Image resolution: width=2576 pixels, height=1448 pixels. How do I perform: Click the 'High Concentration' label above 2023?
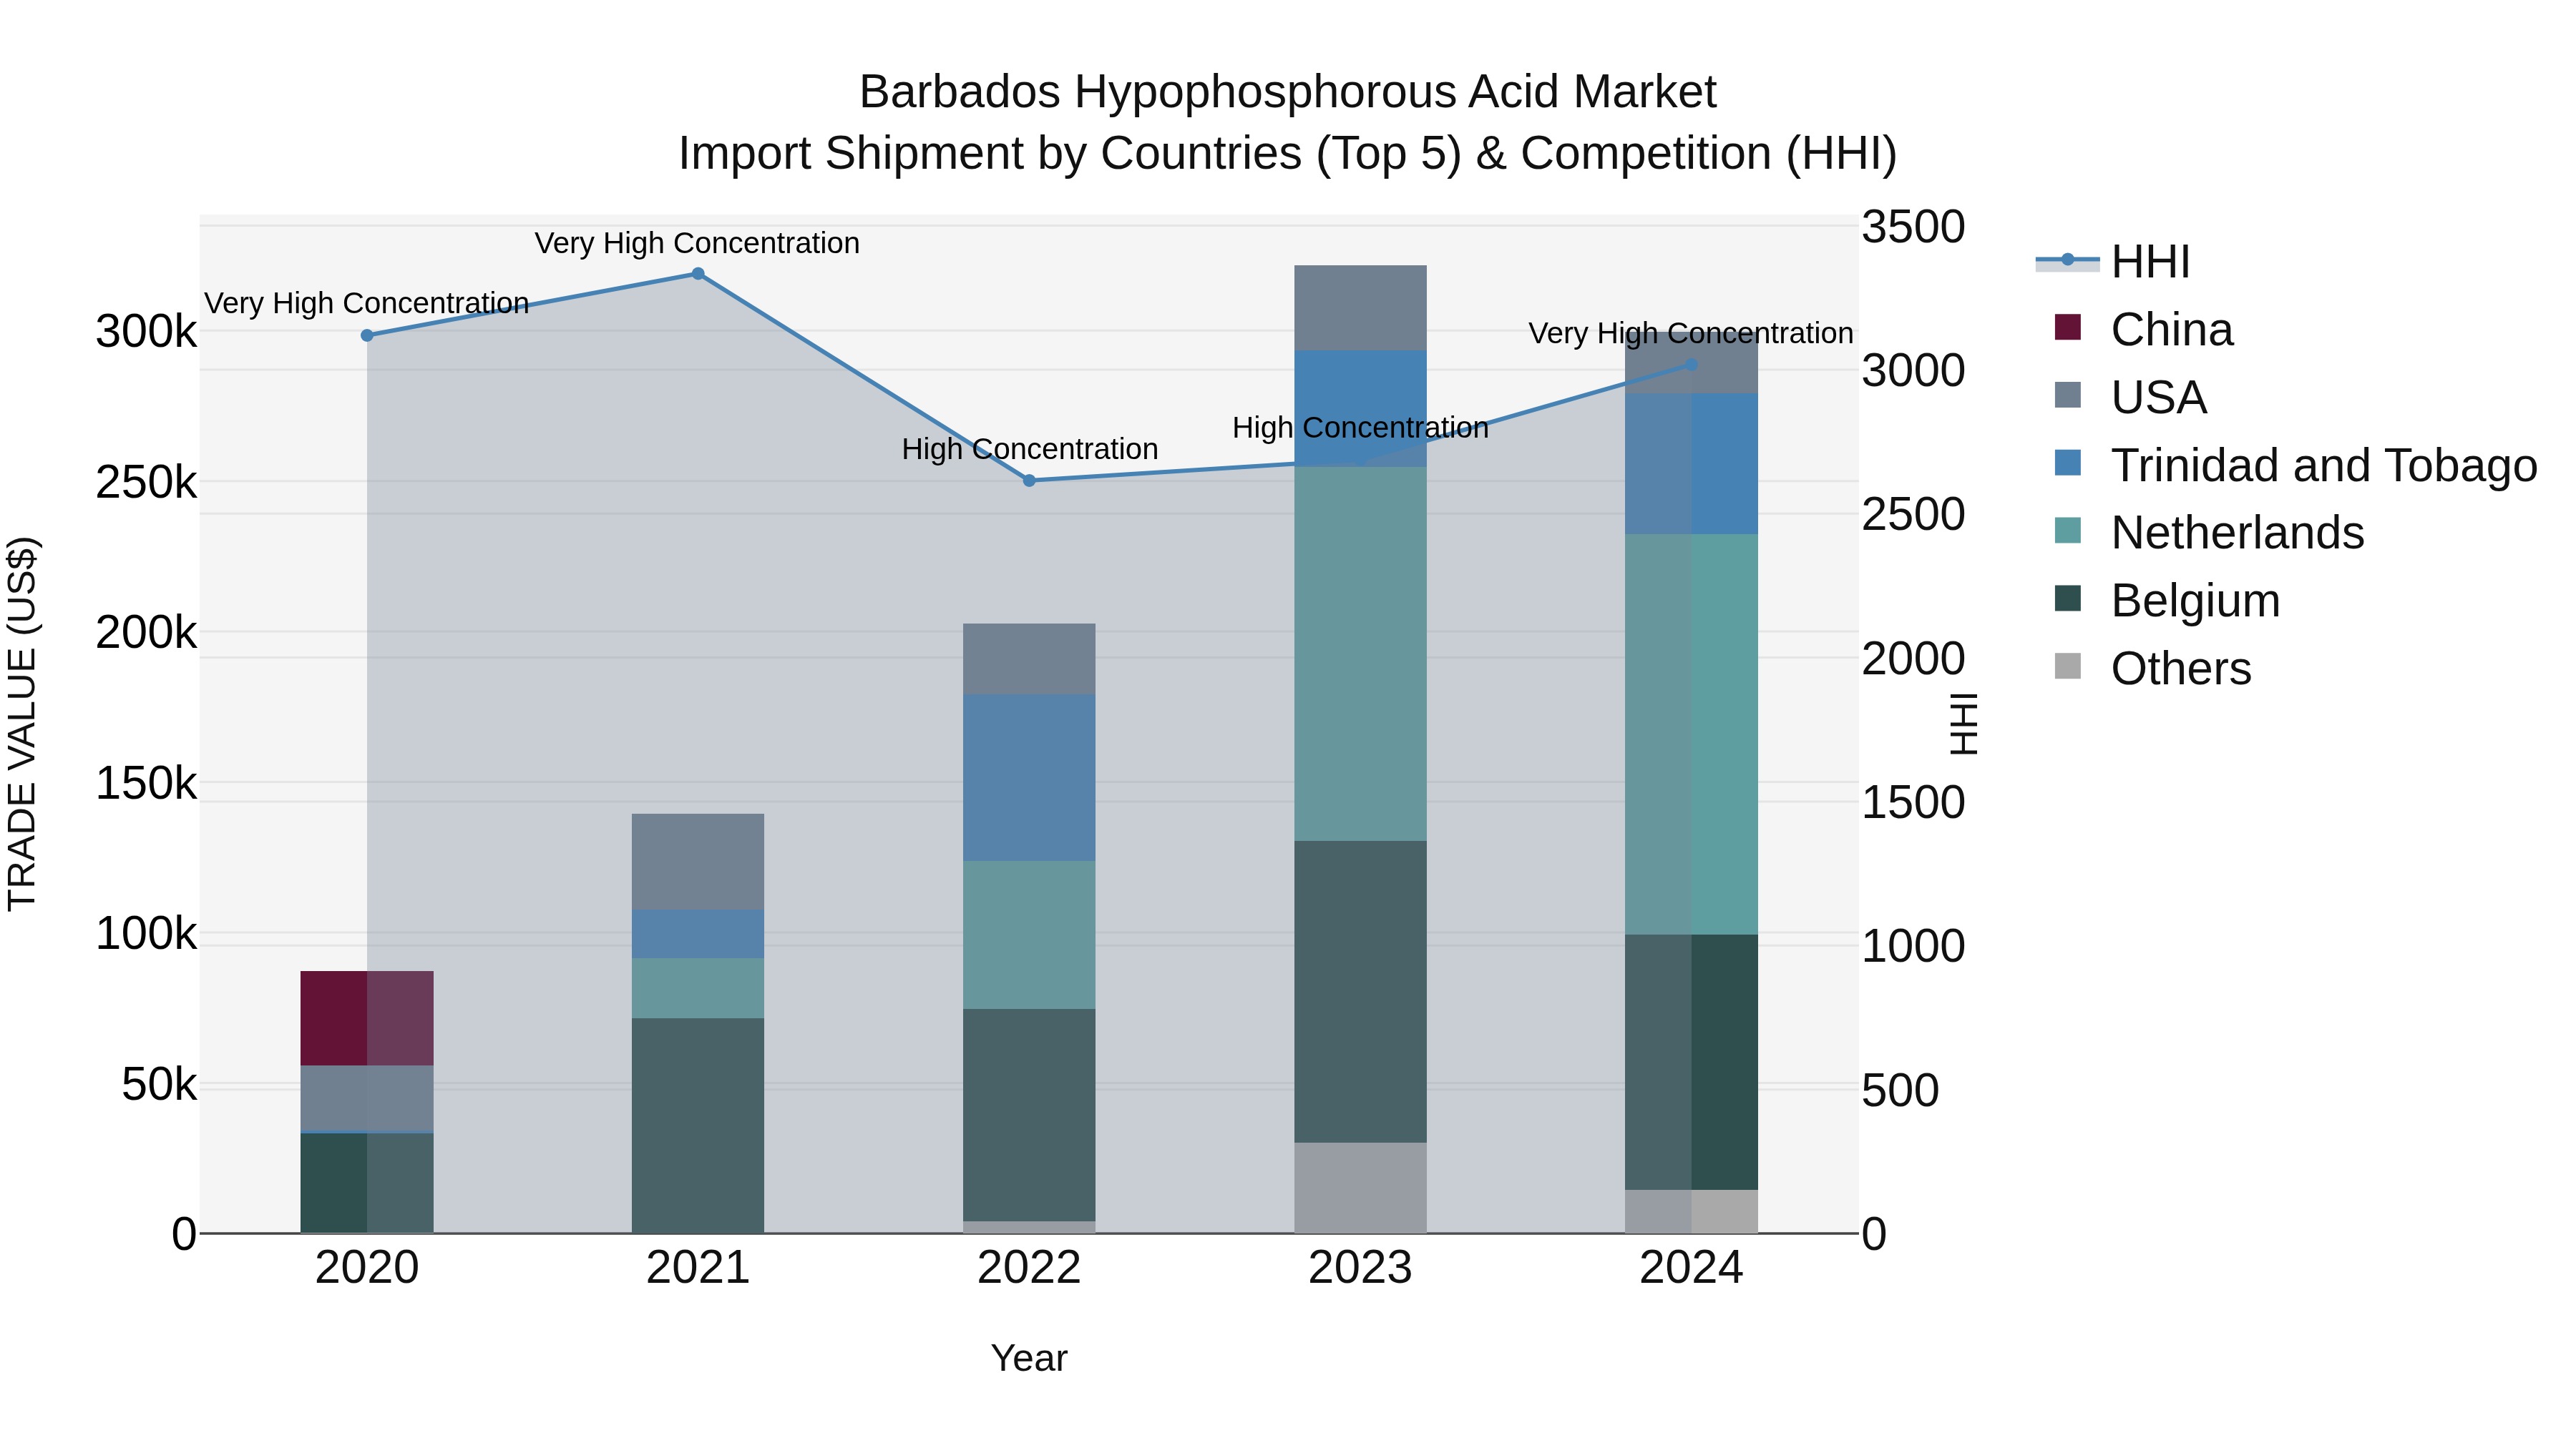[1360, 428]
